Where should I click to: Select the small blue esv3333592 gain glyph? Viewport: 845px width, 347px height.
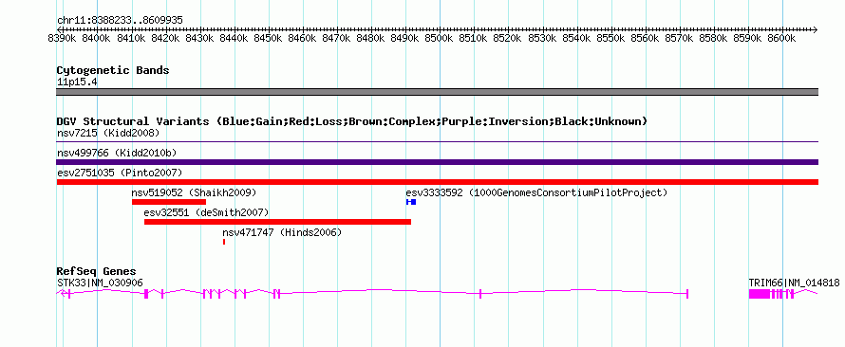(411, 202)
